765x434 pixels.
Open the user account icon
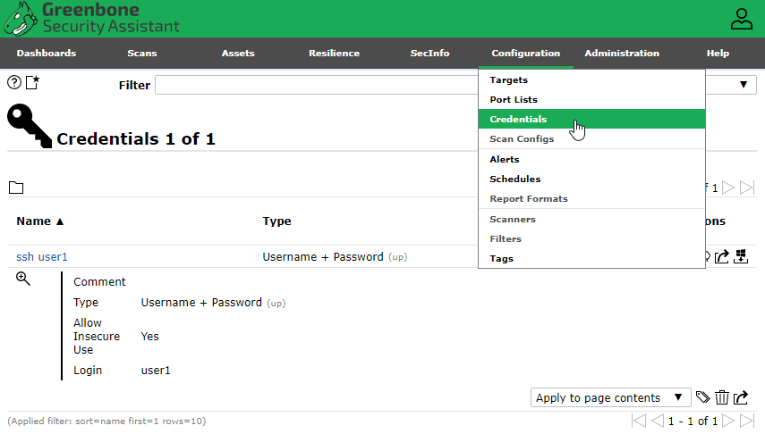click(x=741, y=20)
